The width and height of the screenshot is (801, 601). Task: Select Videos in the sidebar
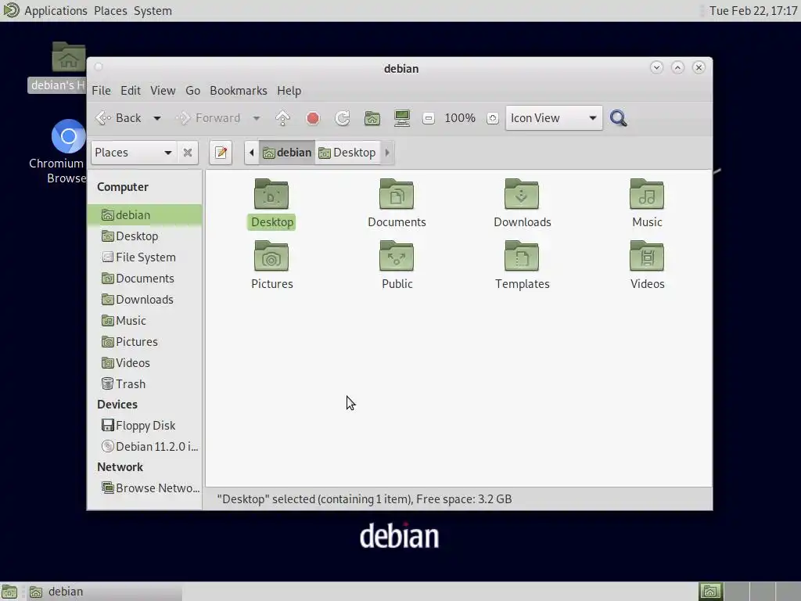click(145, 363)
